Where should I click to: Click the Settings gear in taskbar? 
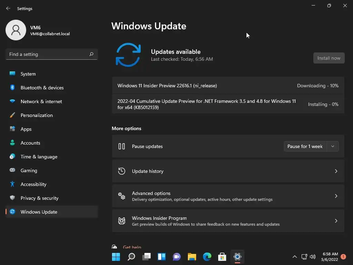(x=237, y=257)
